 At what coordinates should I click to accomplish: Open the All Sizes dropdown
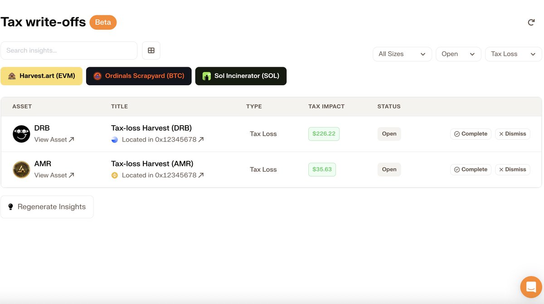pyautogui.click(x=402, y=54)
